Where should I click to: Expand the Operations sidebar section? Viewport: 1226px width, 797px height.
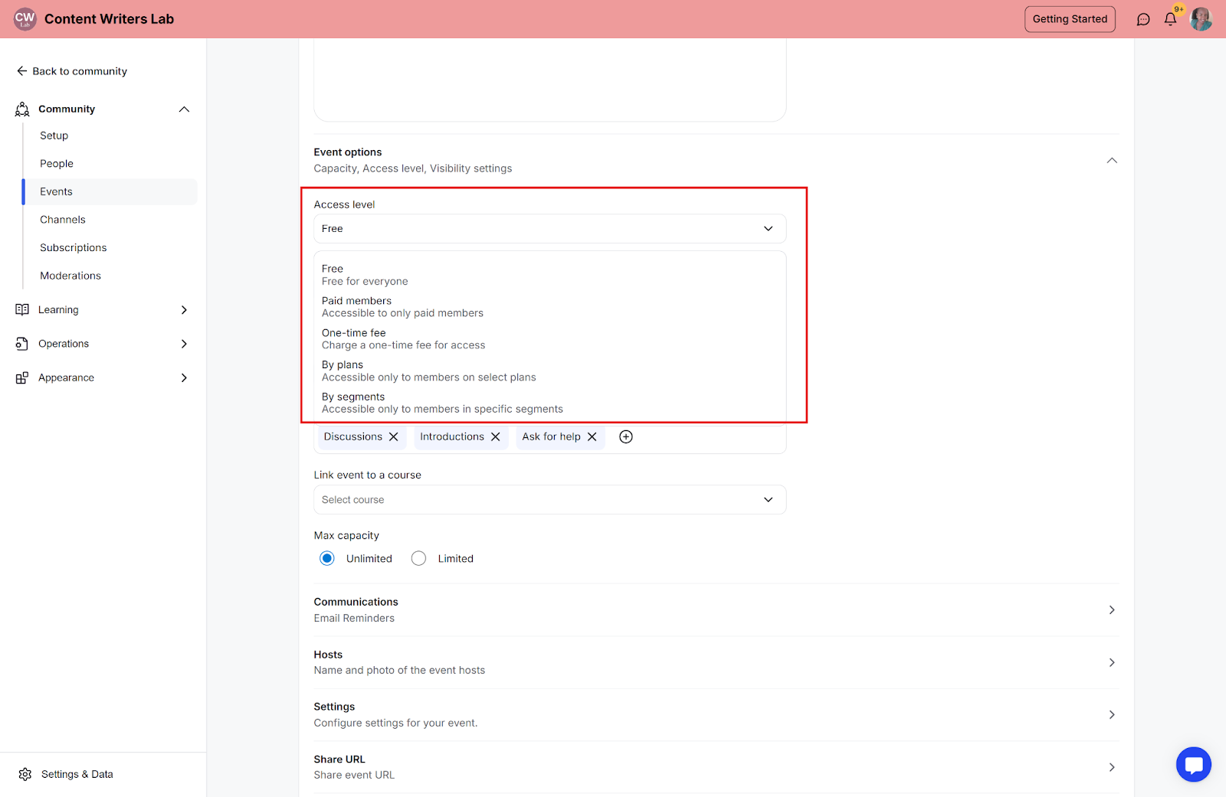(x=184, y=344)
